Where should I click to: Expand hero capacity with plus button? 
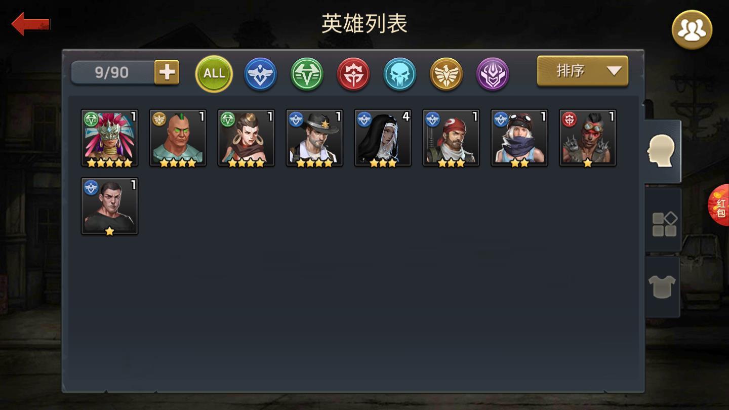[167, 72]
